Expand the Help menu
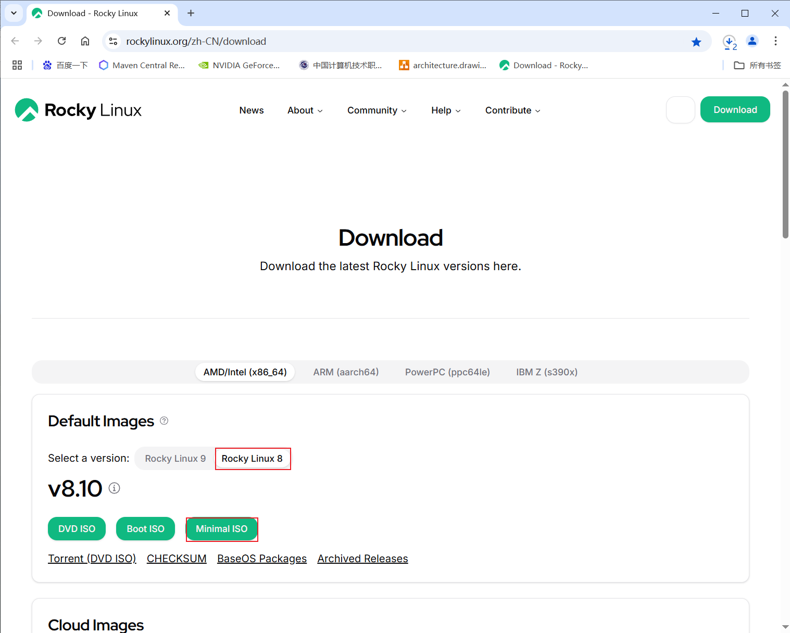The width and height of the screenshot is (790, 633). coord(446,110)
